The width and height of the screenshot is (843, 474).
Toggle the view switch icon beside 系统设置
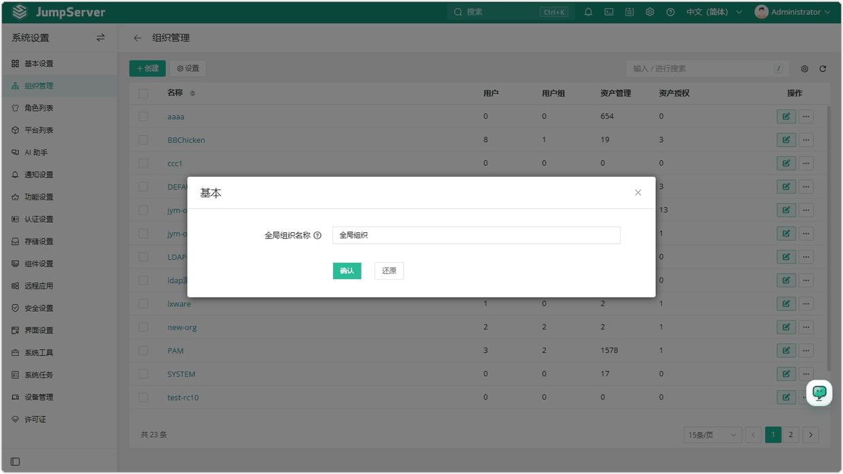point(101,38)
